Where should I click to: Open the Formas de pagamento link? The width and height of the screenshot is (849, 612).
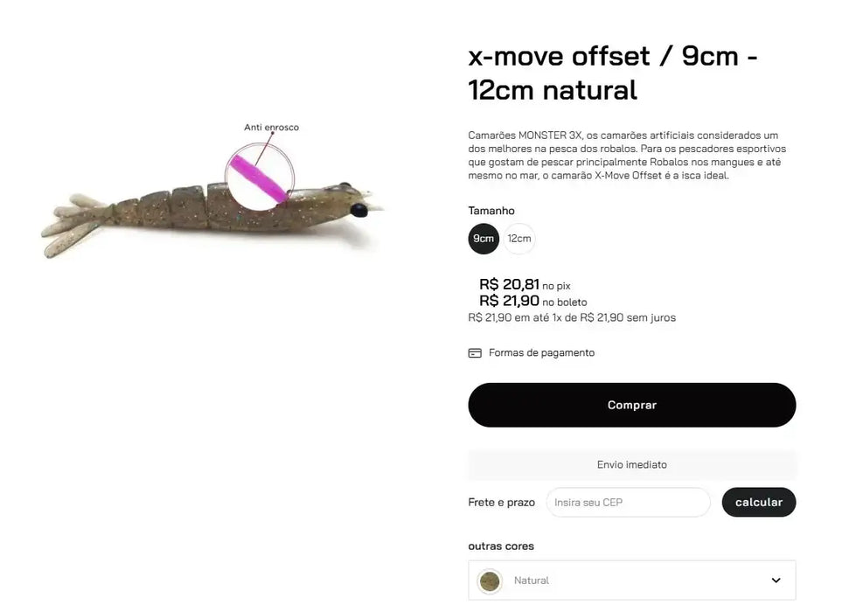click(x=541, y=353)
